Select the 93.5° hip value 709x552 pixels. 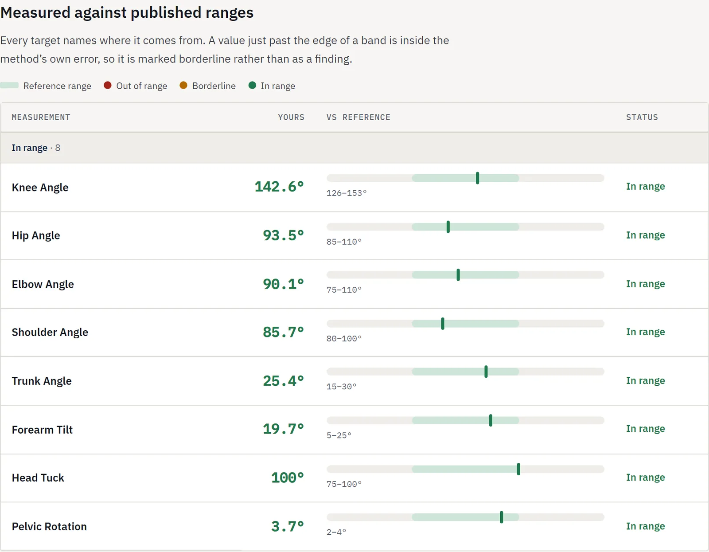coord(284,235)
